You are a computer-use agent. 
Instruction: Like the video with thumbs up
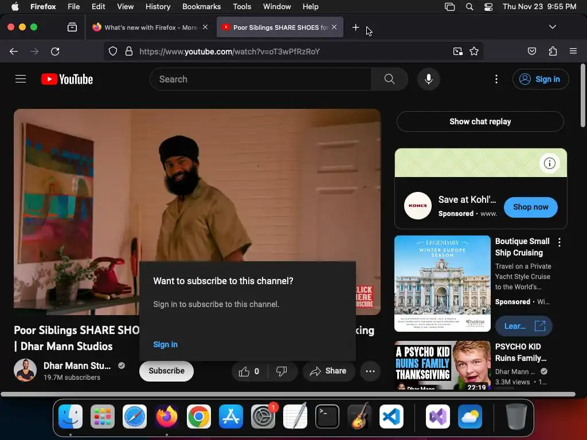point(250,371)
